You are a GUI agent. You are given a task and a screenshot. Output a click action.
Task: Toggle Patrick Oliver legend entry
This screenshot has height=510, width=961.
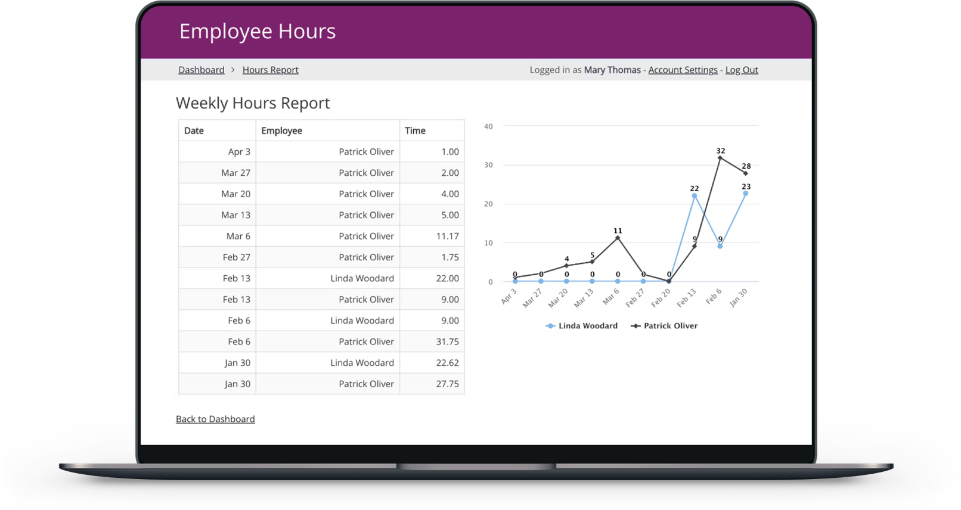coord(664,326)
